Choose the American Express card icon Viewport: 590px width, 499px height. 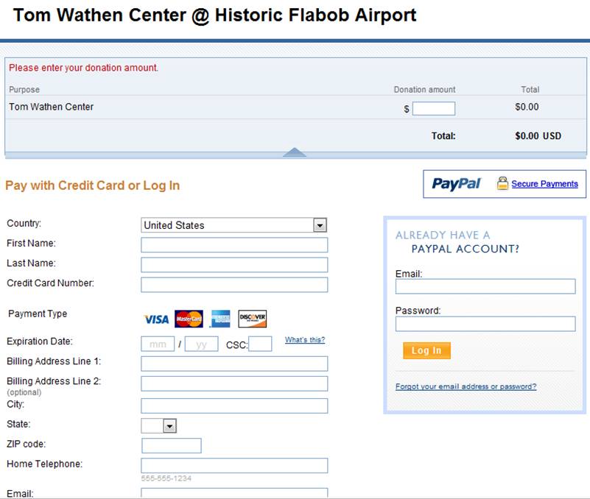pos(220,319)
